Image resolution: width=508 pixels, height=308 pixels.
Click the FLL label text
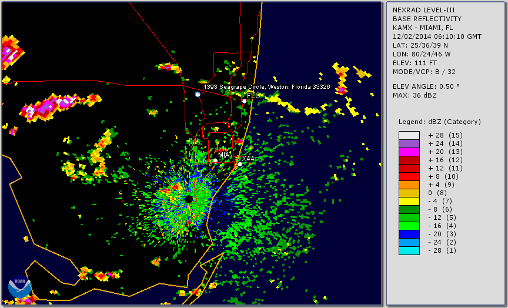pyautogui.click(x=253, y=96)
